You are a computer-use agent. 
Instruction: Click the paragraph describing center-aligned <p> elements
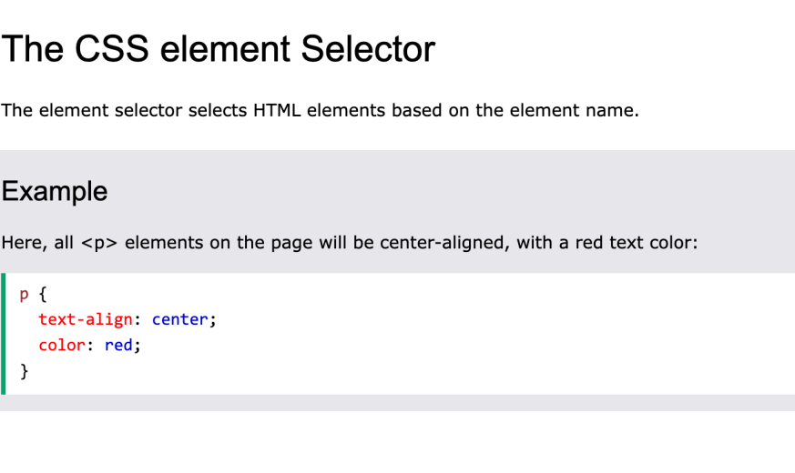350,243
